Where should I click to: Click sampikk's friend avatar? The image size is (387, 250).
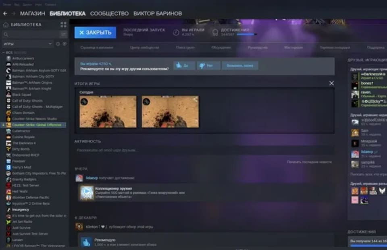click(x=355, y=164)
